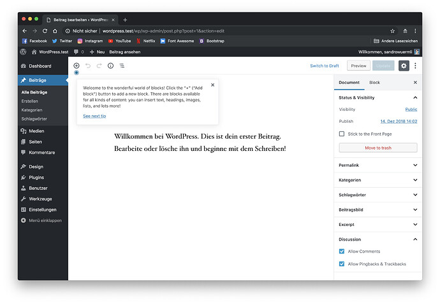The width and height of the screenshot is (440, 303).
Task: Click the comments bubble in admin bar
Action: (x=76, y=52)
